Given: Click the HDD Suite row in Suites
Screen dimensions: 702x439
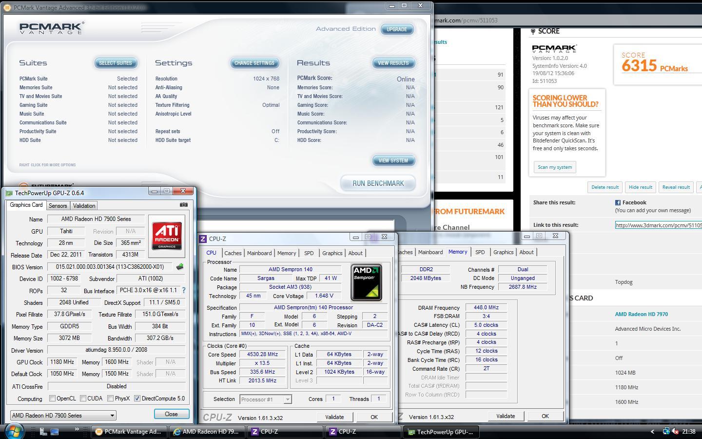Looking at the screenshot, I should [78, 140].
